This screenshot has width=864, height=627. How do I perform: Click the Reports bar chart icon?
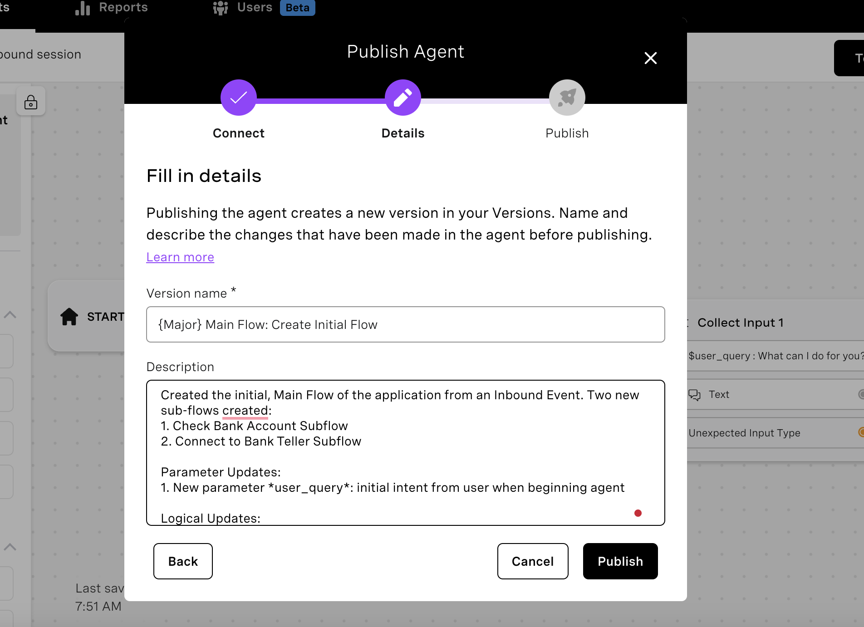[x=83, y=8]
